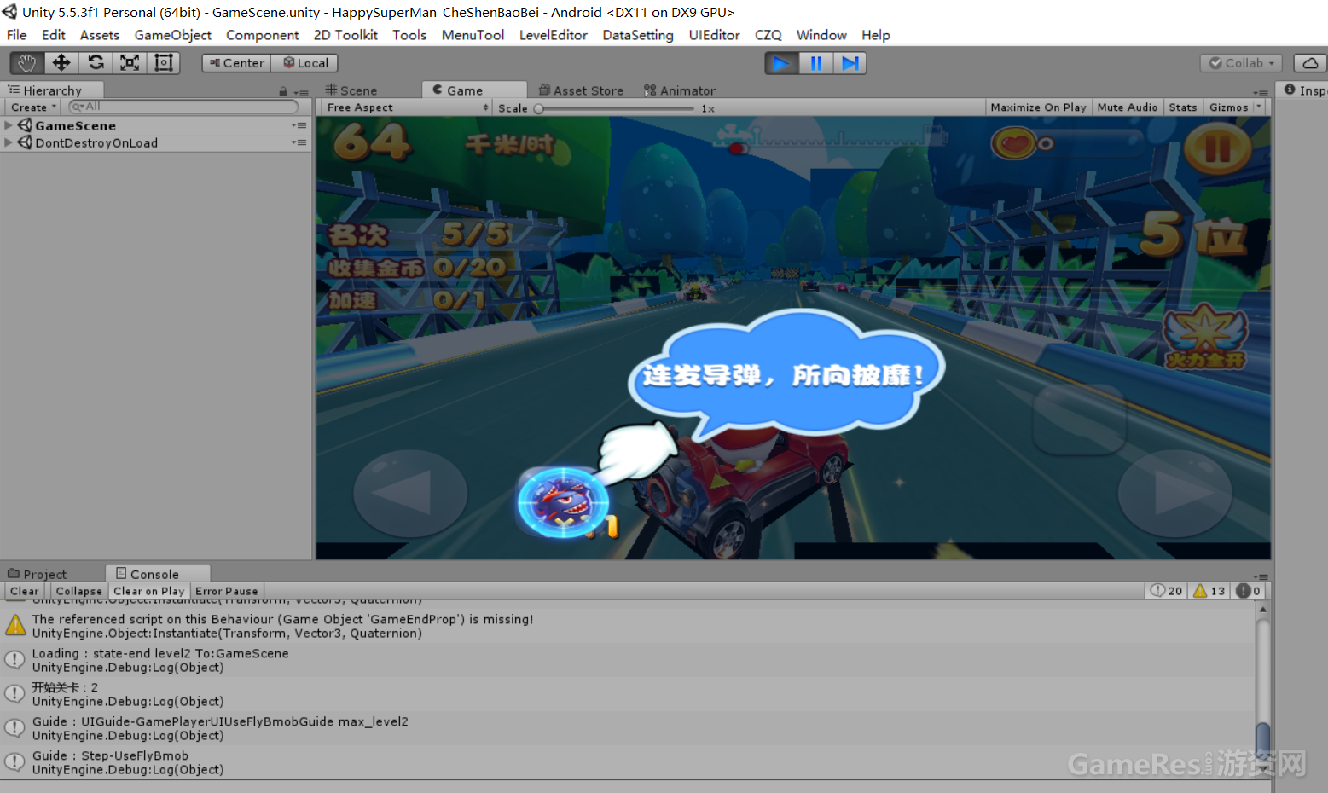This screenshot has width=1328, height=793.
Task: Toggle info messages filter showing 20
Action: [1166, 591]
